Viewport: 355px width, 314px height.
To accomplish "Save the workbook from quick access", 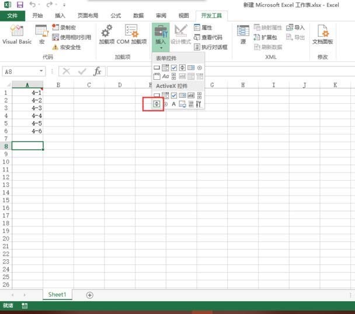I will [20, 5].
